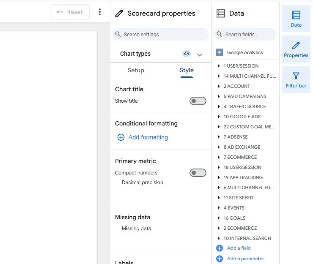Viewport: 313px width, 264px height.
Task: Expand the Chart types chevron
Action: (200, 54)
